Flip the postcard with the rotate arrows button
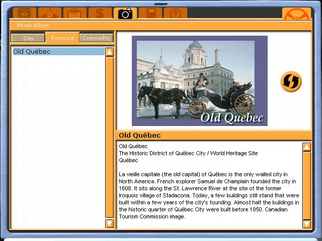This screenshot has width=322, height=241. [291, 81]
